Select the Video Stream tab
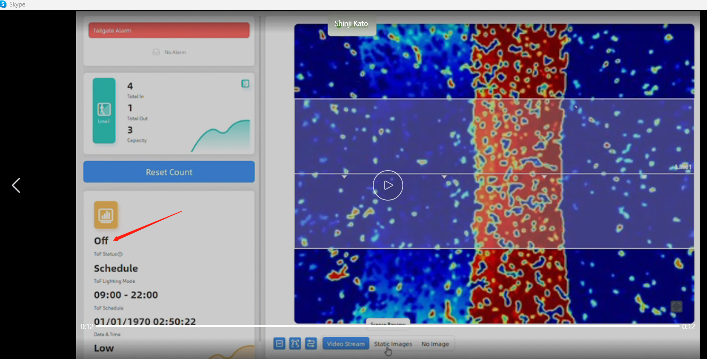 click(346, 344)
